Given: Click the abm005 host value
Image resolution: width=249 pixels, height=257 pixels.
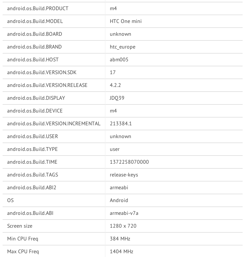Looking at the screenshot, I should 119,59.
